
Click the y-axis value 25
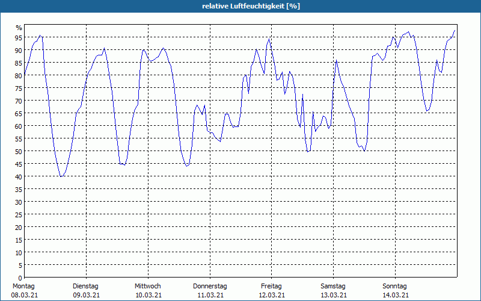coord(19,215)
